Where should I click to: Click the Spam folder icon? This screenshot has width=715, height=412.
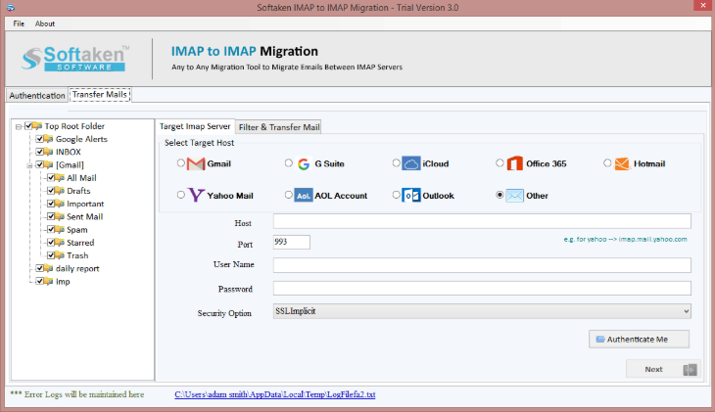point(60,230)
